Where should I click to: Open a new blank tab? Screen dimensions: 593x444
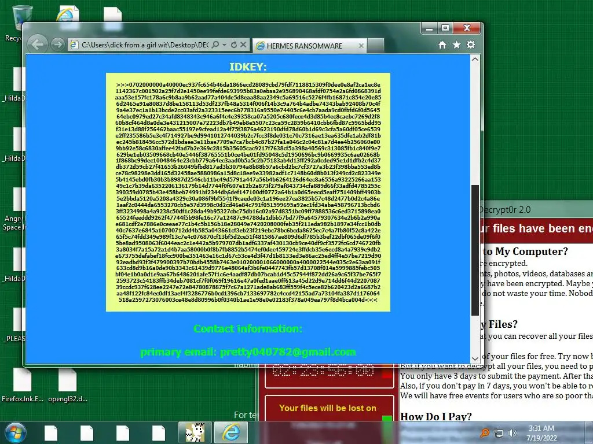coord(375,45)
